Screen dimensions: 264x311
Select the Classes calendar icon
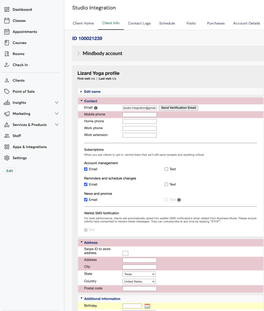(7, 21)
